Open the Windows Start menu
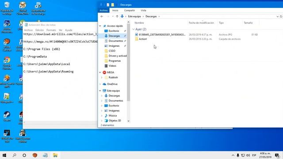283x159 pixels. 4,155
